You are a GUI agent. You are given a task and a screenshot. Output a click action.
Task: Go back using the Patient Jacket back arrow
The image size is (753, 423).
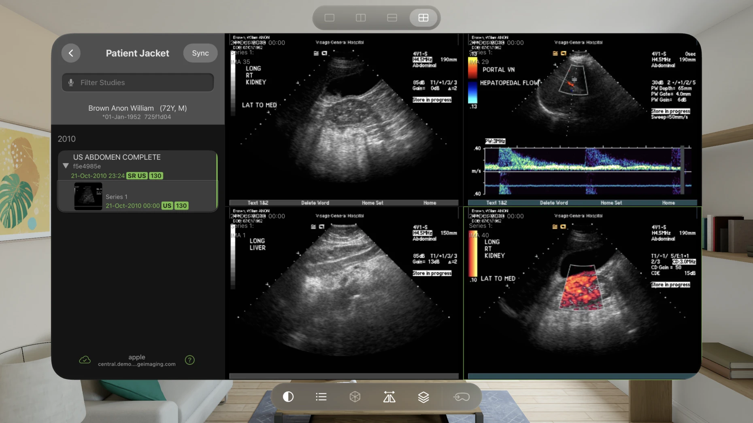click(x=71, y=53)
